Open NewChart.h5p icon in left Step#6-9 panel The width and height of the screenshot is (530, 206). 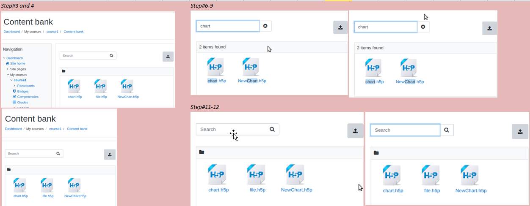(251, 67)
